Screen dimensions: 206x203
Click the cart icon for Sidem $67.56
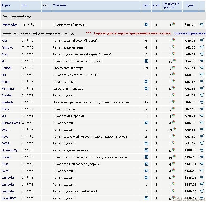(x=202, y=109)
